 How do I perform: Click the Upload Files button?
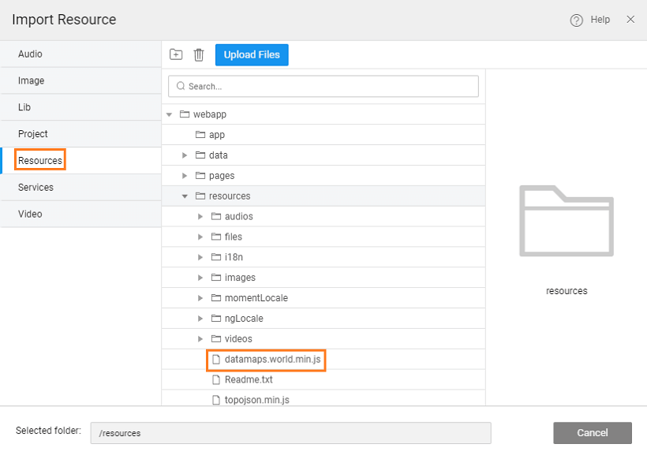[252, 54]
